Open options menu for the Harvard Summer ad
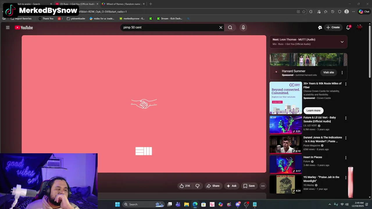The height and width of the screenshot is (209, 372). click(x=342, y=73)
